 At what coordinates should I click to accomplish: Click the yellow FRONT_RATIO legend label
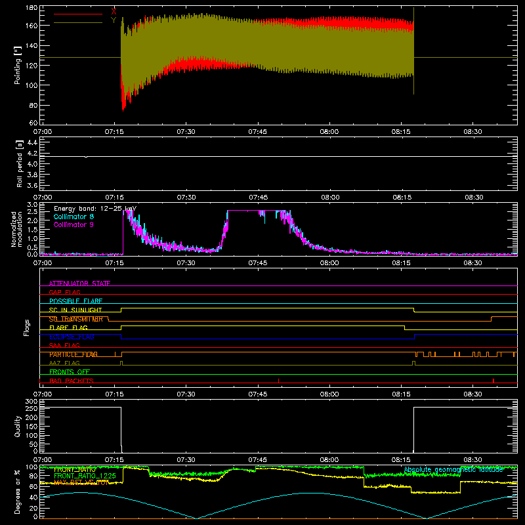click(x=74, y=470)
